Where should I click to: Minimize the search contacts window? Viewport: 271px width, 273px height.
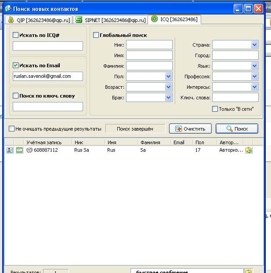(x=238, y=8)
